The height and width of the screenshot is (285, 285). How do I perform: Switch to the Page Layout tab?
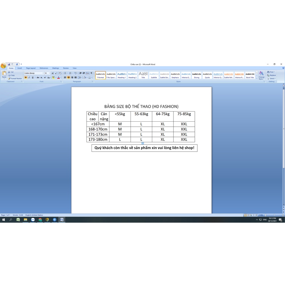click(31, 68)
